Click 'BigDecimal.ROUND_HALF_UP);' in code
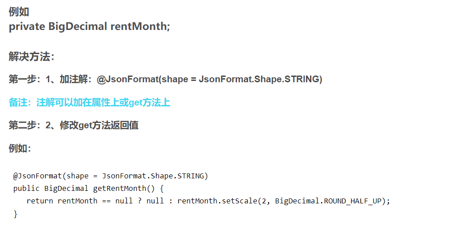 click(332, 201)
